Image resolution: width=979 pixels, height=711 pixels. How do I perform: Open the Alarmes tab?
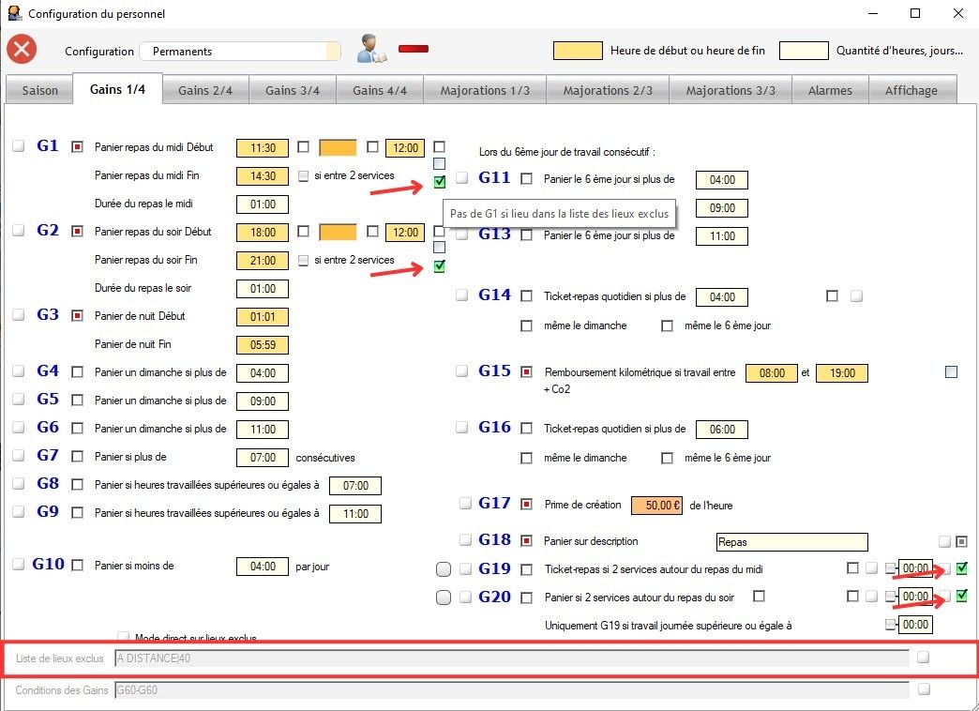pos(830,90)
